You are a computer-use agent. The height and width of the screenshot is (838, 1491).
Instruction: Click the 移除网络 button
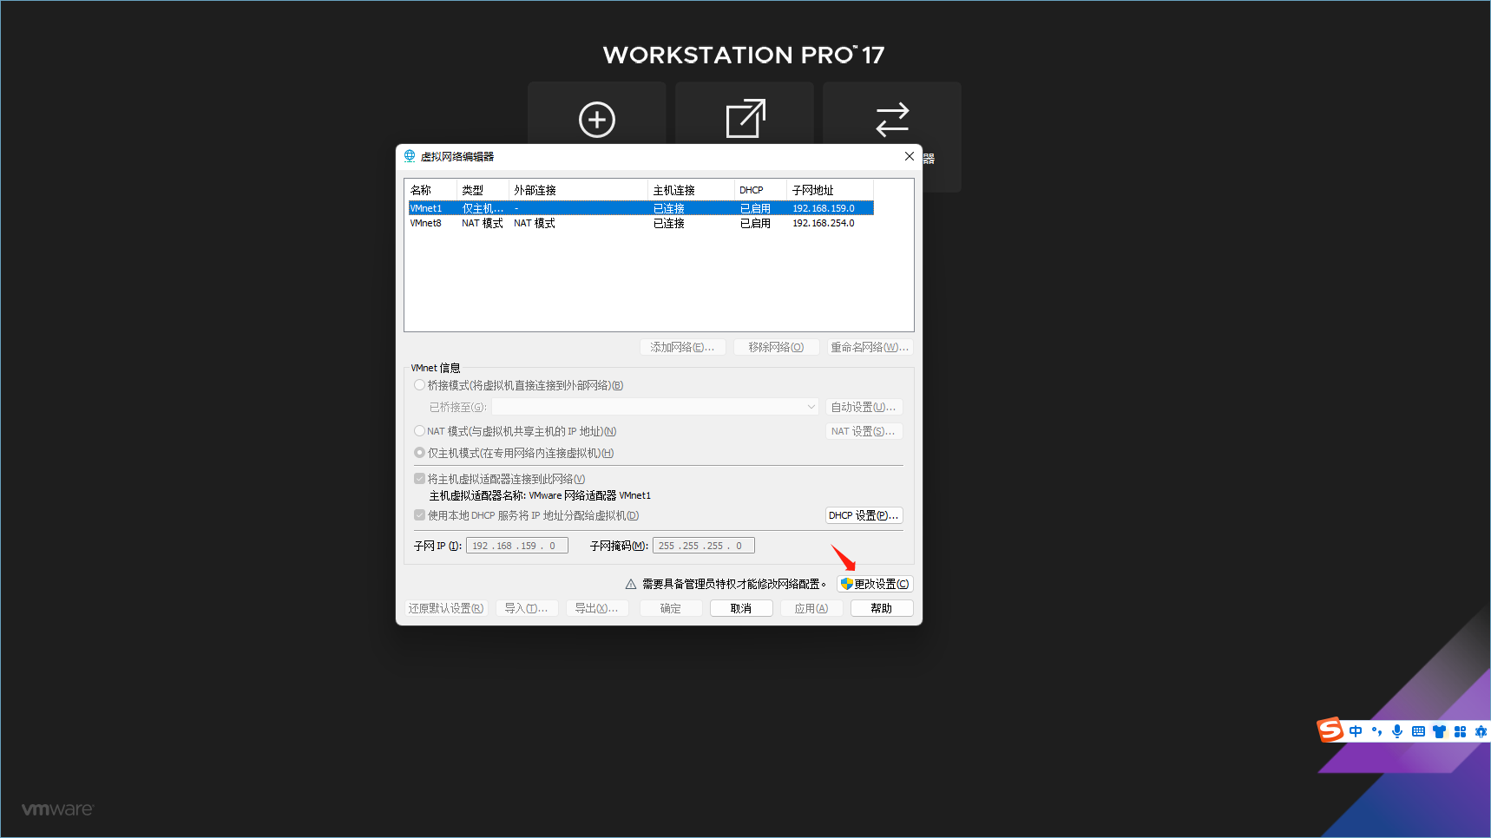[x=776, y=347]
